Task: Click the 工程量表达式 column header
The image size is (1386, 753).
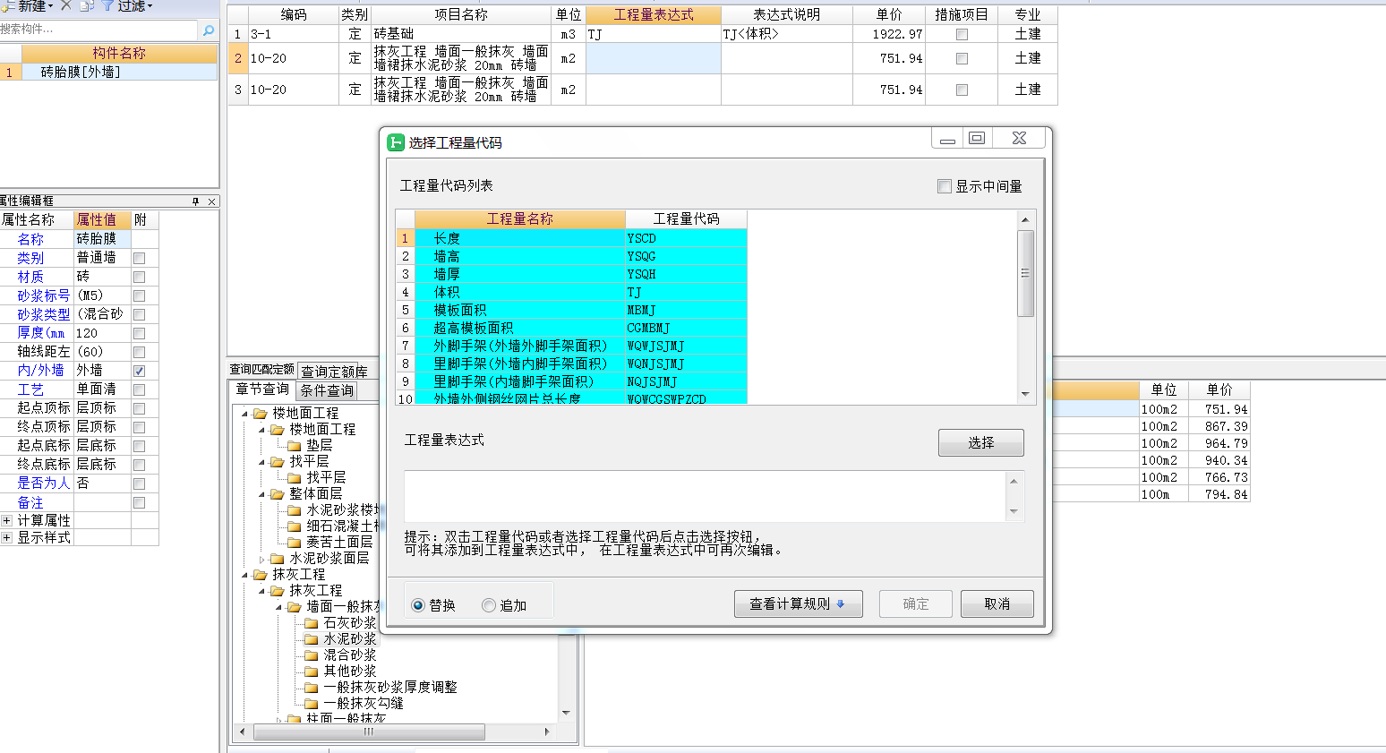Action: (x=654, y=15)
